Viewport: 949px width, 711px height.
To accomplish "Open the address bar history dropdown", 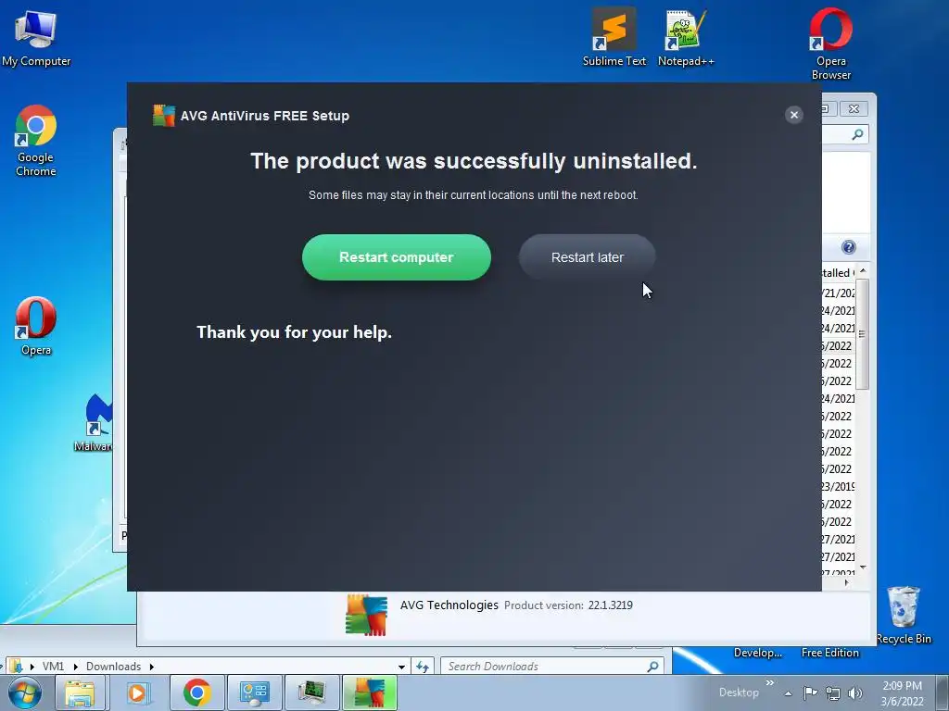I will point(401,667).
